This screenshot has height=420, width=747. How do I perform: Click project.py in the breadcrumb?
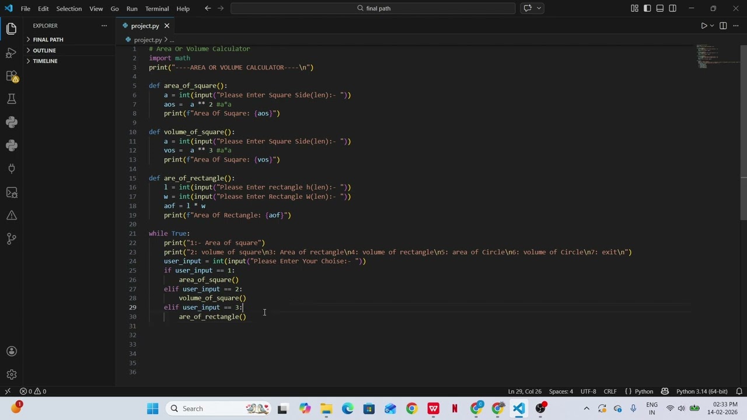point(148,40)
